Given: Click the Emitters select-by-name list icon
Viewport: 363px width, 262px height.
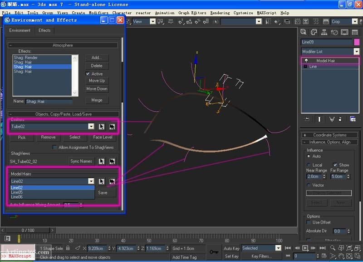Looking at the screenshot, I should 112,127.
